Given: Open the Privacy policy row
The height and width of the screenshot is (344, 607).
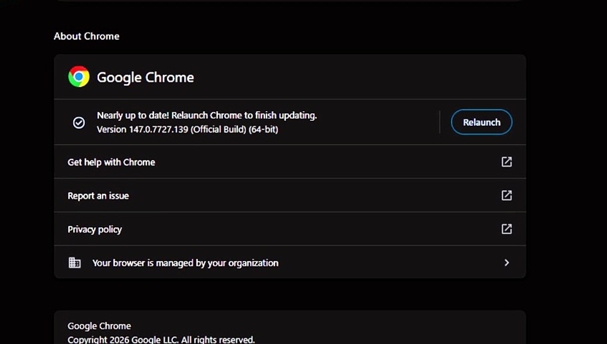Looking at the screenshot, I should [290, 229].
